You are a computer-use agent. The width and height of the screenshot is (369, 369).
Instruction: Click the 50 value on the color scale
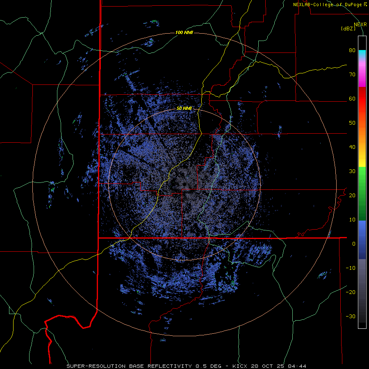point(352,123)
